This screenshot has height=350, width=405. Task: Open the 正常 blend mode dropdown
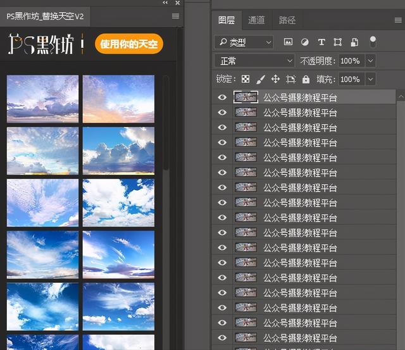coord(254,61)
